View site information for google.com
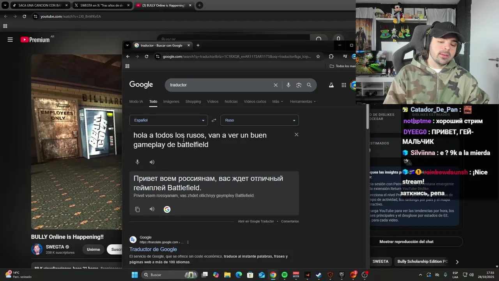Image resolution: width=499 pixels, height=281 pixels. pos(157,57)
